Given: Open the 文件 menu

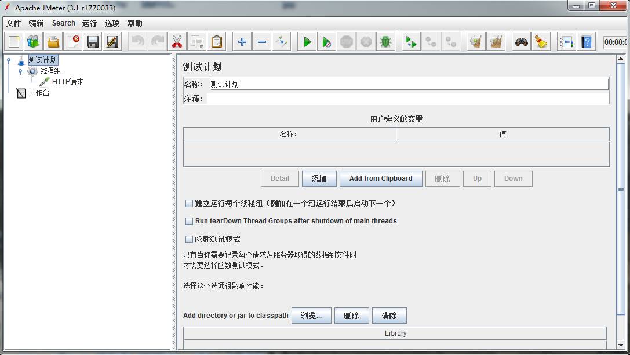Looking at the screenshot, I should (x=14, y=23).
